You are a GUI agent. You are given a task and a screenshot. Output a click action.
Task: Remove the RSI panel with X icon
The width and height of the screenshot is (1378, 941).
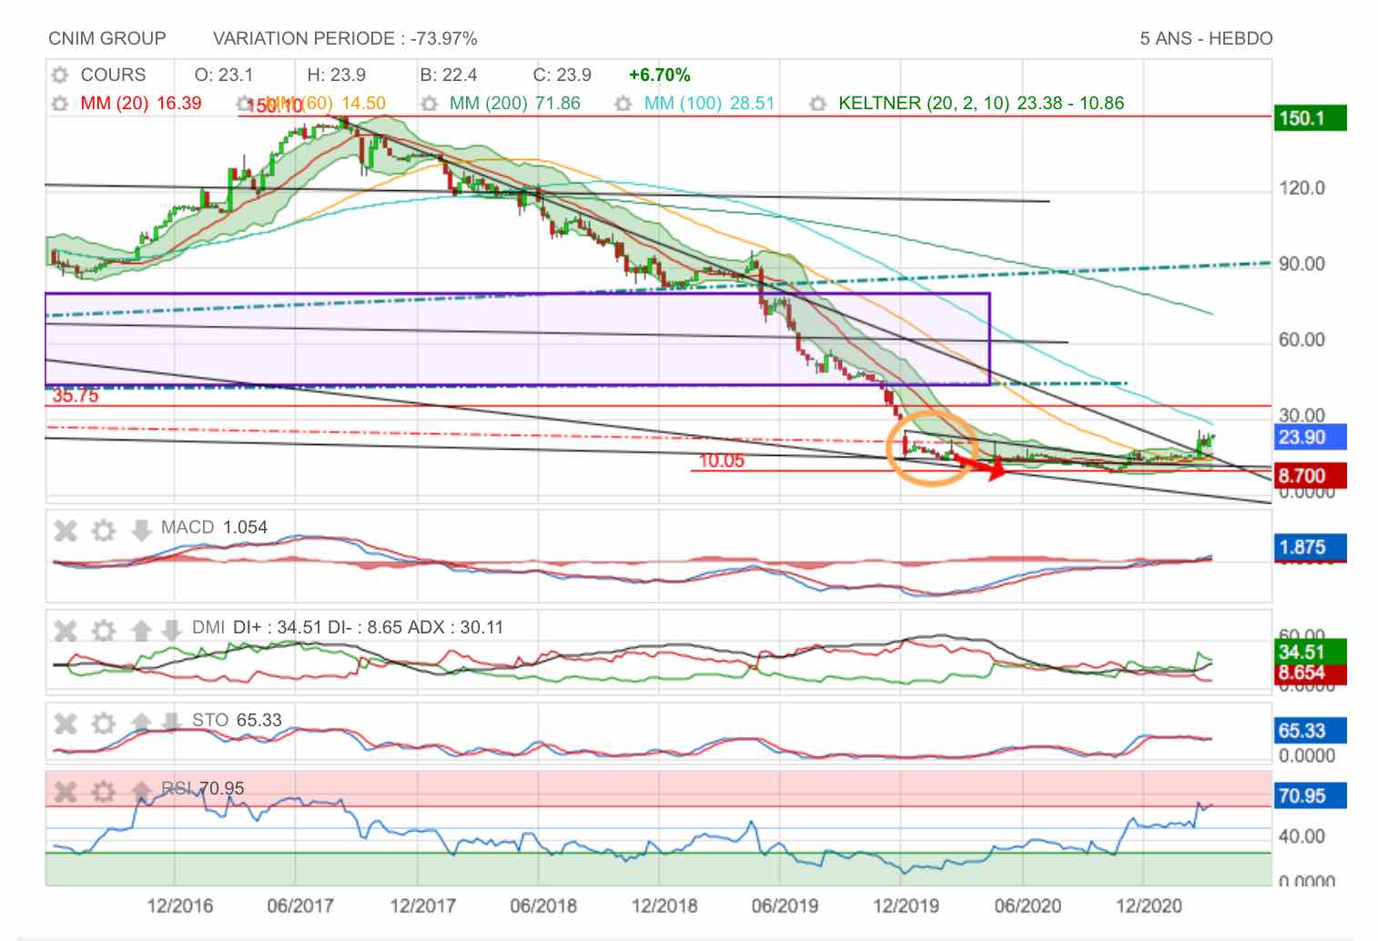pos(66,791)
